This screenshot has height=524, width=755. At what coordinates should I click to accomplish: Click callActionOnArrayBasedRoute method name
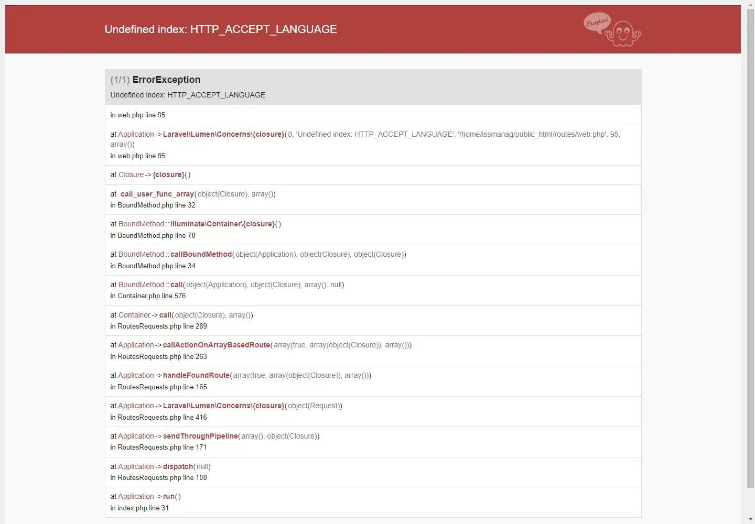[x=217, y=345]
